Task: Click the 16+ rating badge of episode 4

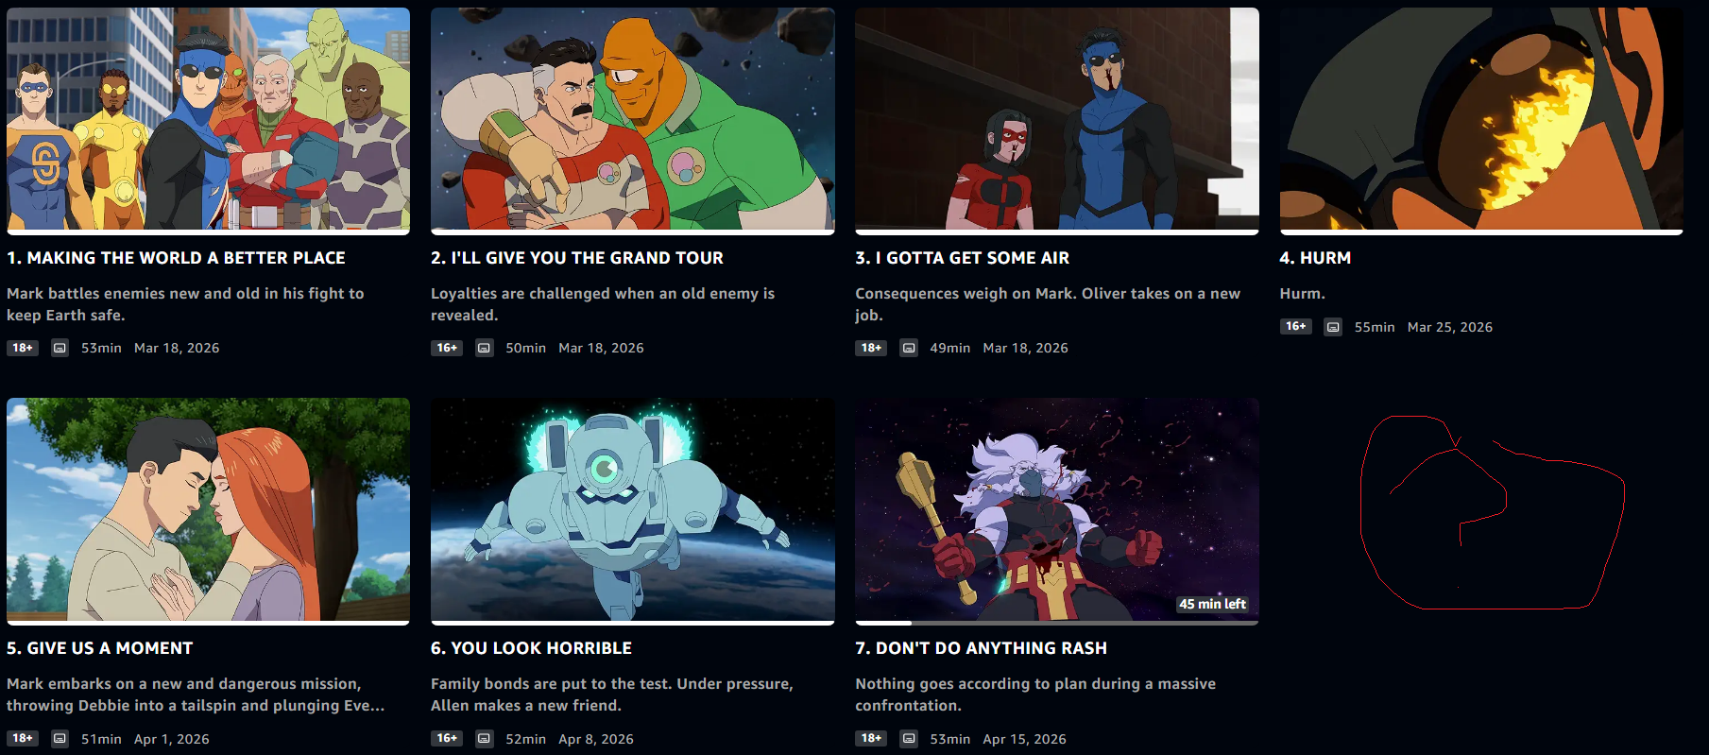Action: pos(1295,326)
